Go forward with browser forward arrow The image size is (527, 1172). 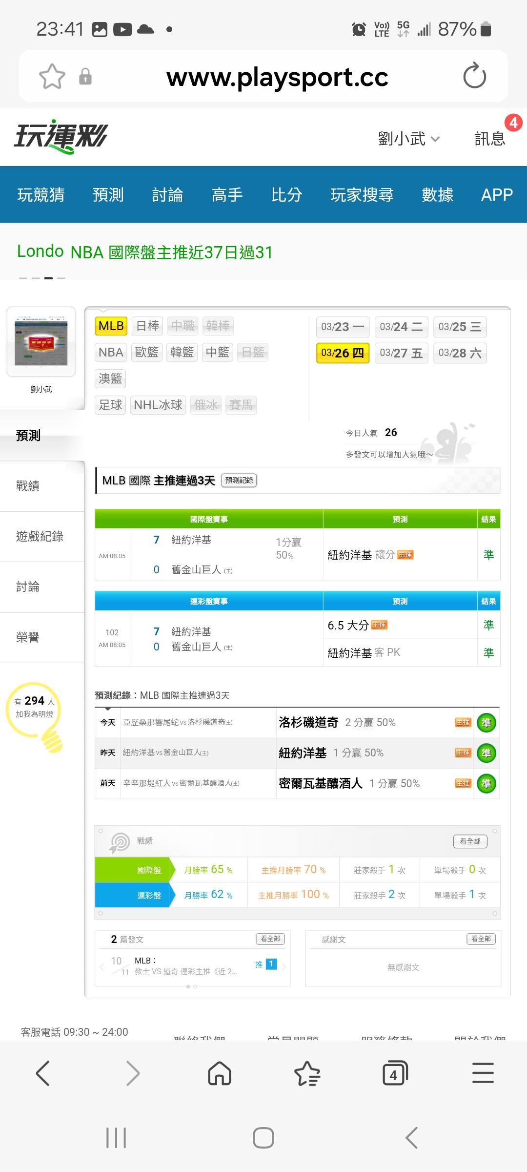click(133, 1073)
